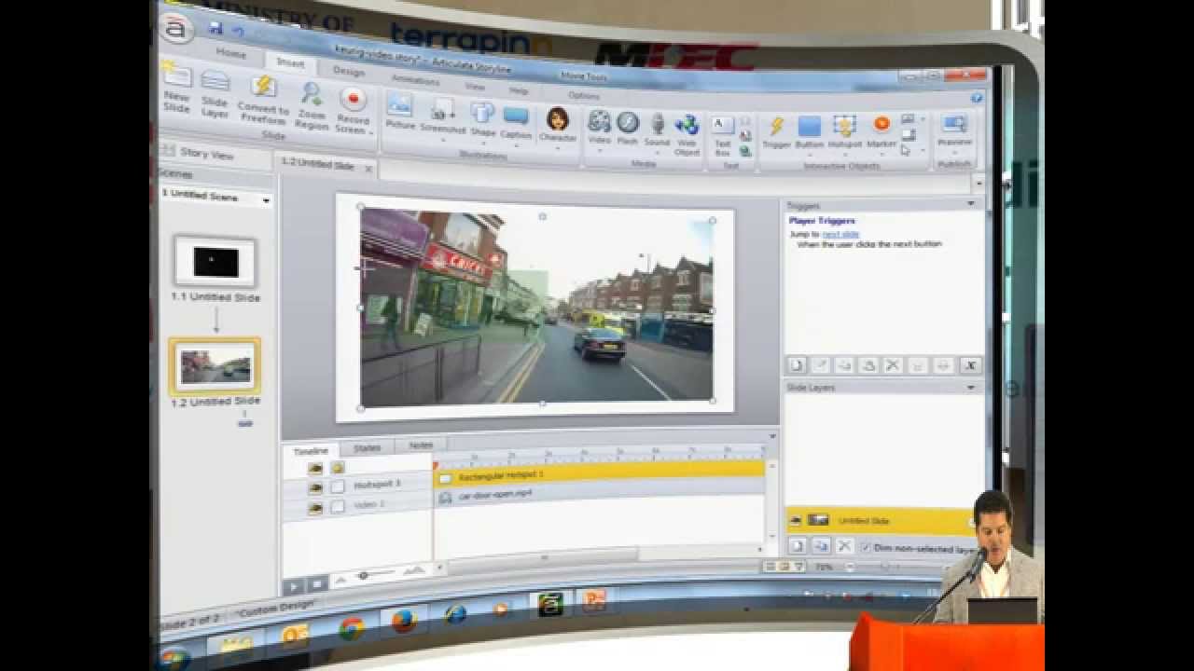Click the Articulate application logo button
The width and height of the screenshot is (1194, 671).
pyautogui.click(x=175, y=28)
